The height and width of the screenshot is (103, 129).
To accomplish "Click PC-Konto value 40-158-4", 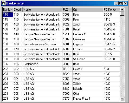I will coord(112,29).
